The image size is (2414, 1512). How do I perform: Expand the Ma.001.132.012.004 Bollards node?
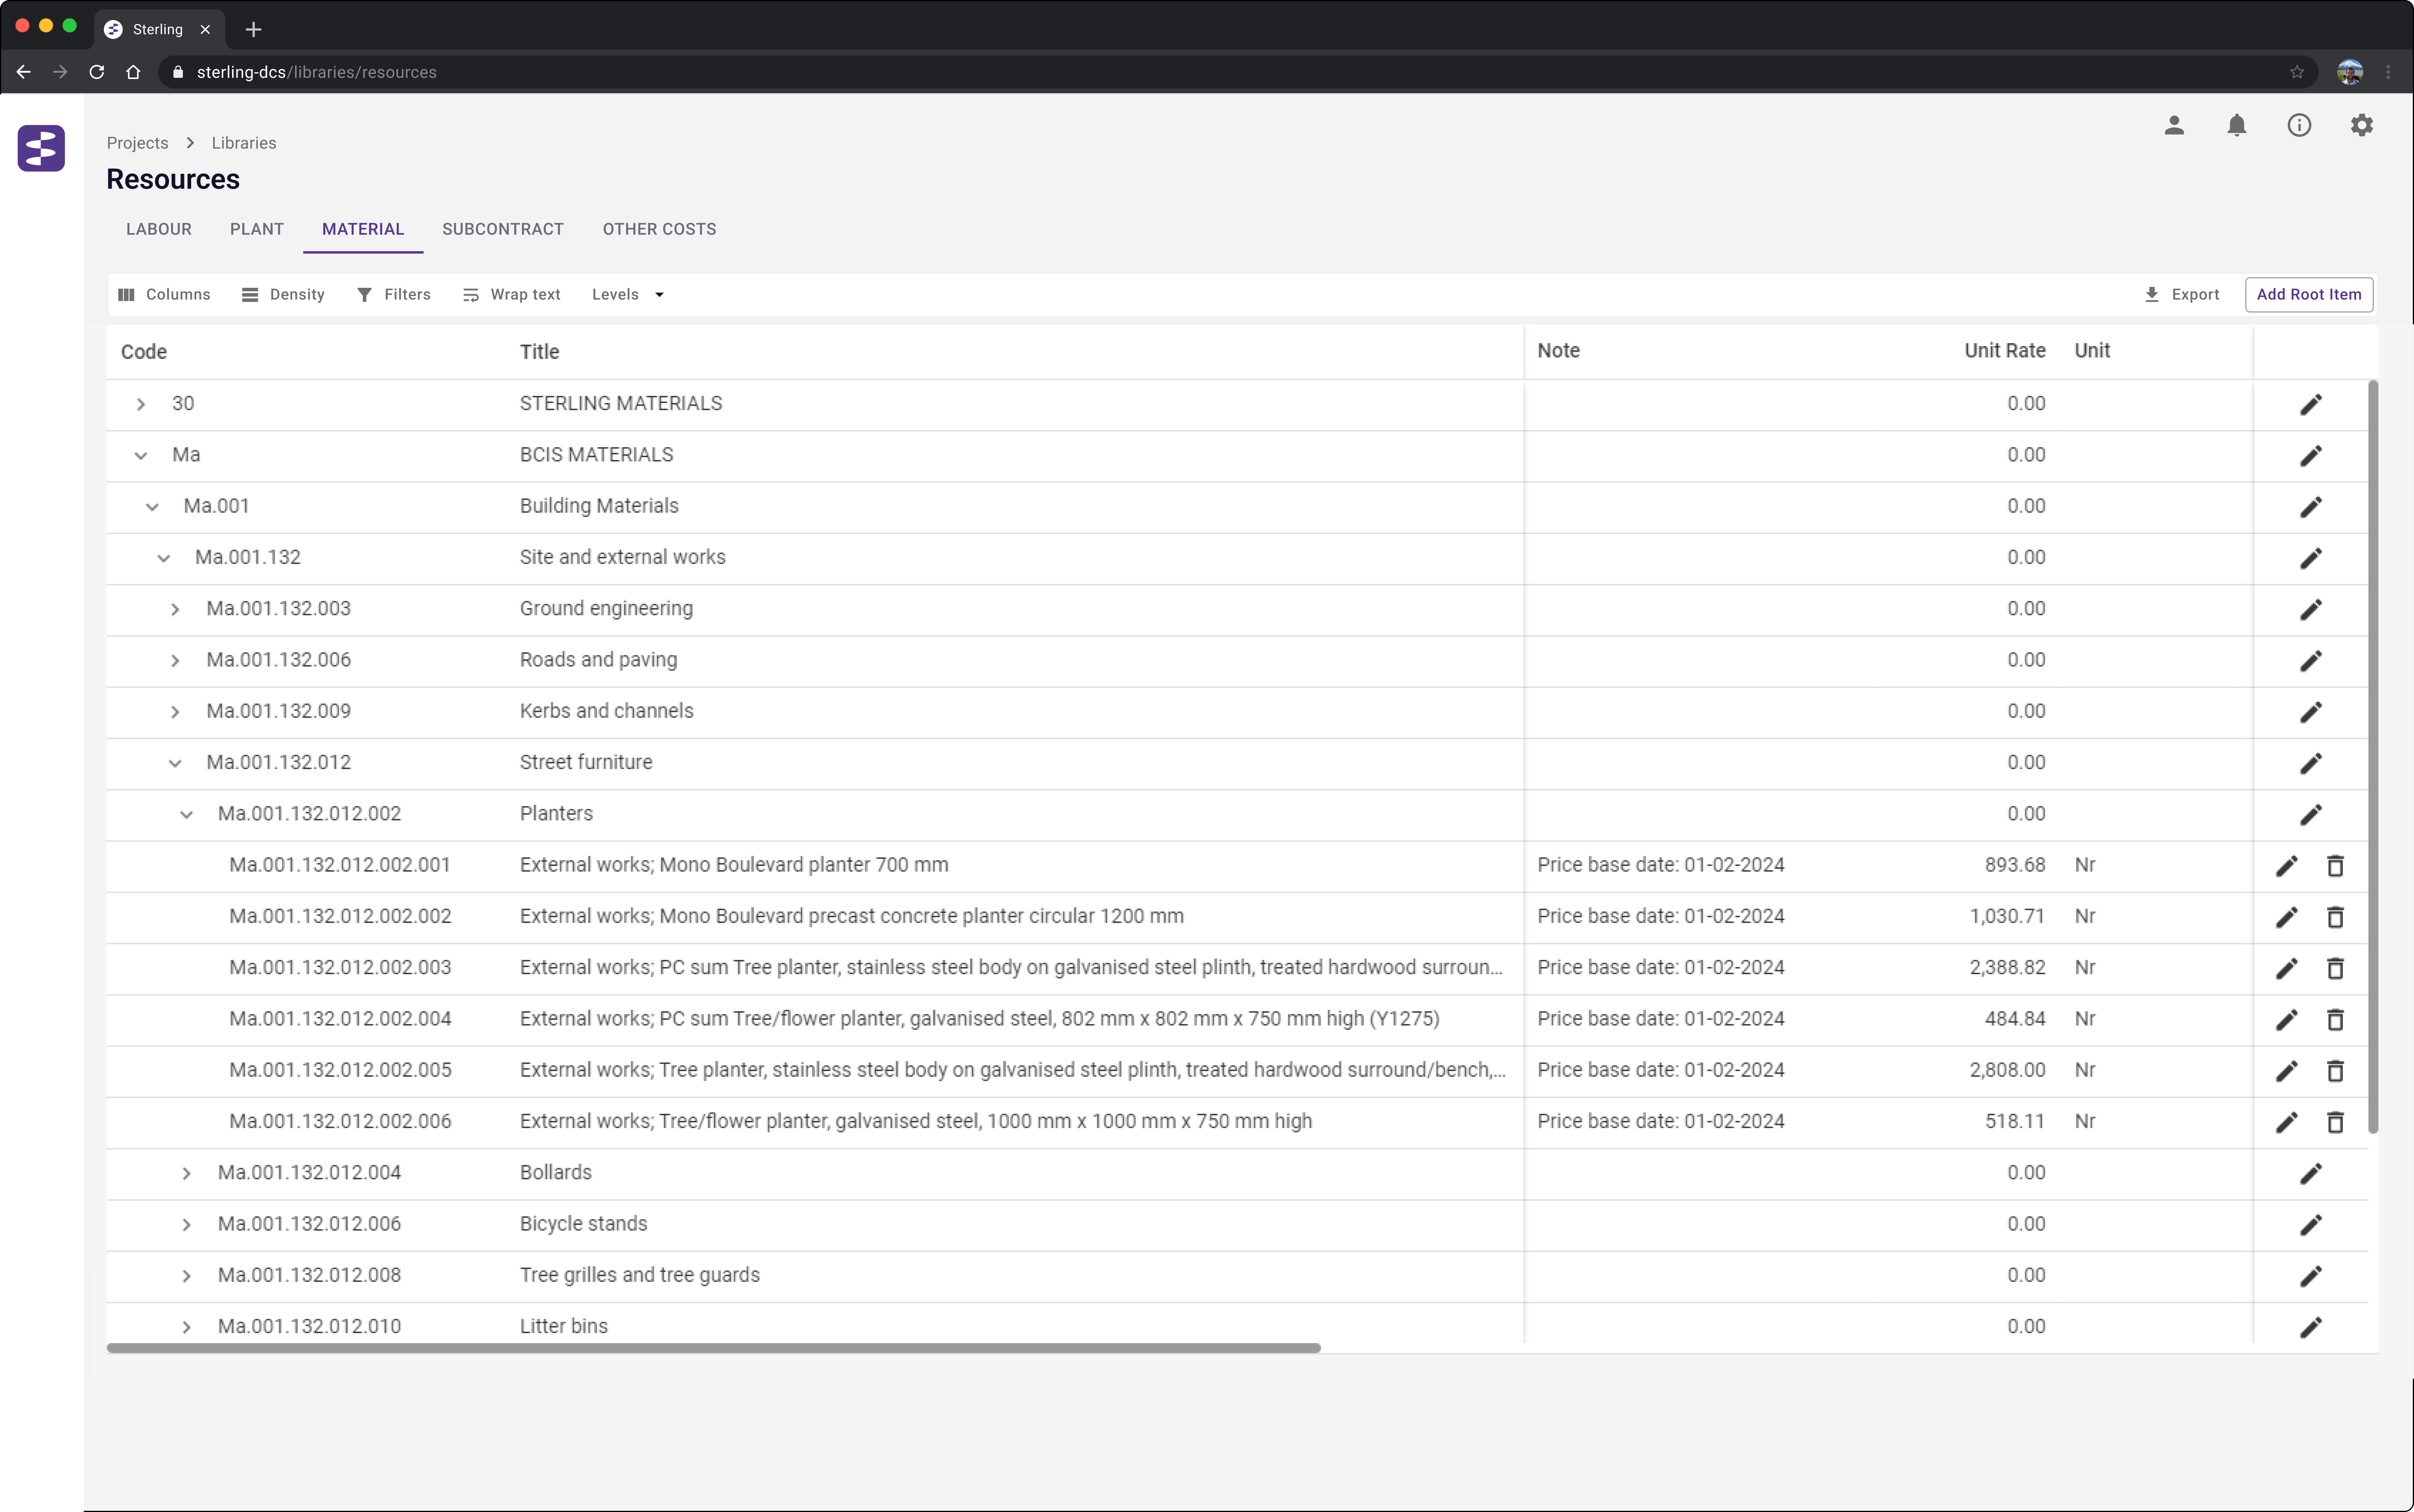(187, 1173)
